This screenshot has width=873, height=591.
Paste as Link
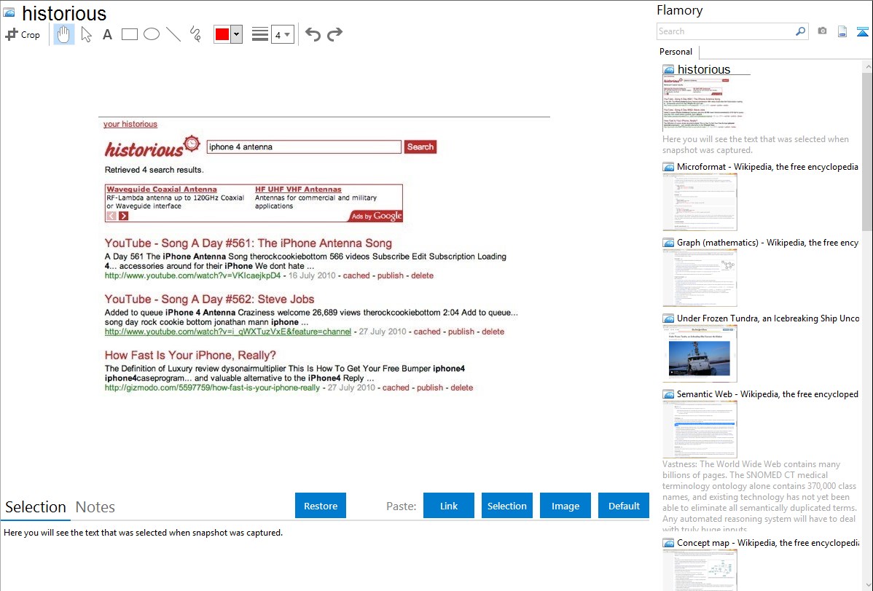(x=449, y=506)
